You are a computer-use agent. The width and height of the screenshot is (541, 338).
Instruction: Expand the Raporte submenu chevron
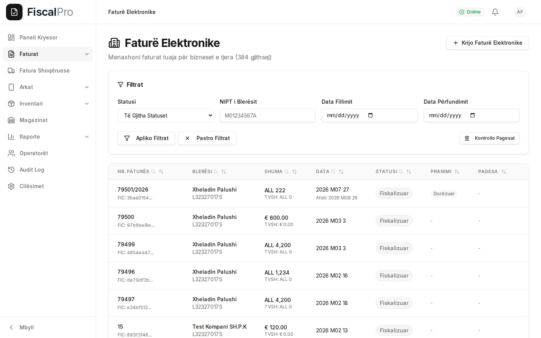(87, 137)
